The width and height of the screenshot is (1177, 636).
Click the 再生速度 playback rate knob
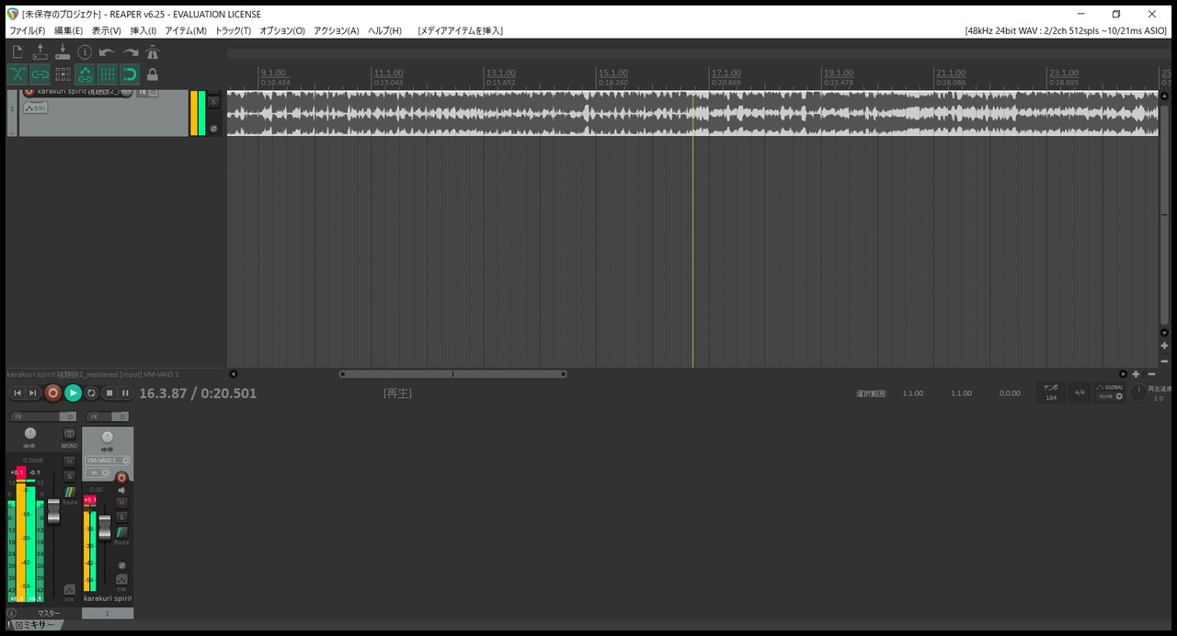pyautogui.click(x=1138, y=392)
